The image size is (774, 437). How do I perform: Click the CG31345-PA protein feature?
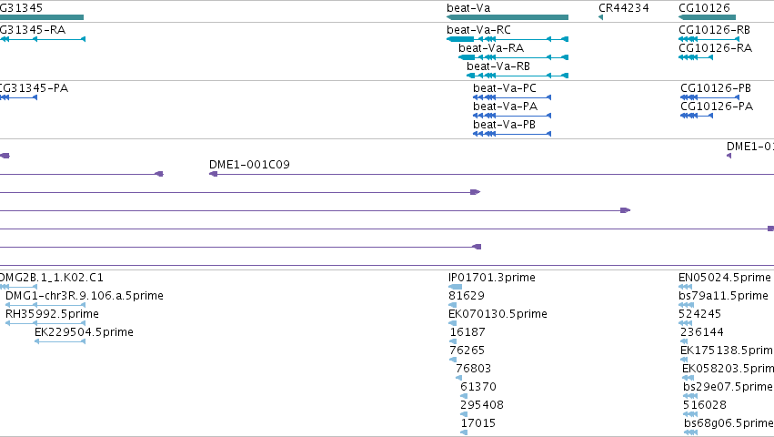18,97
